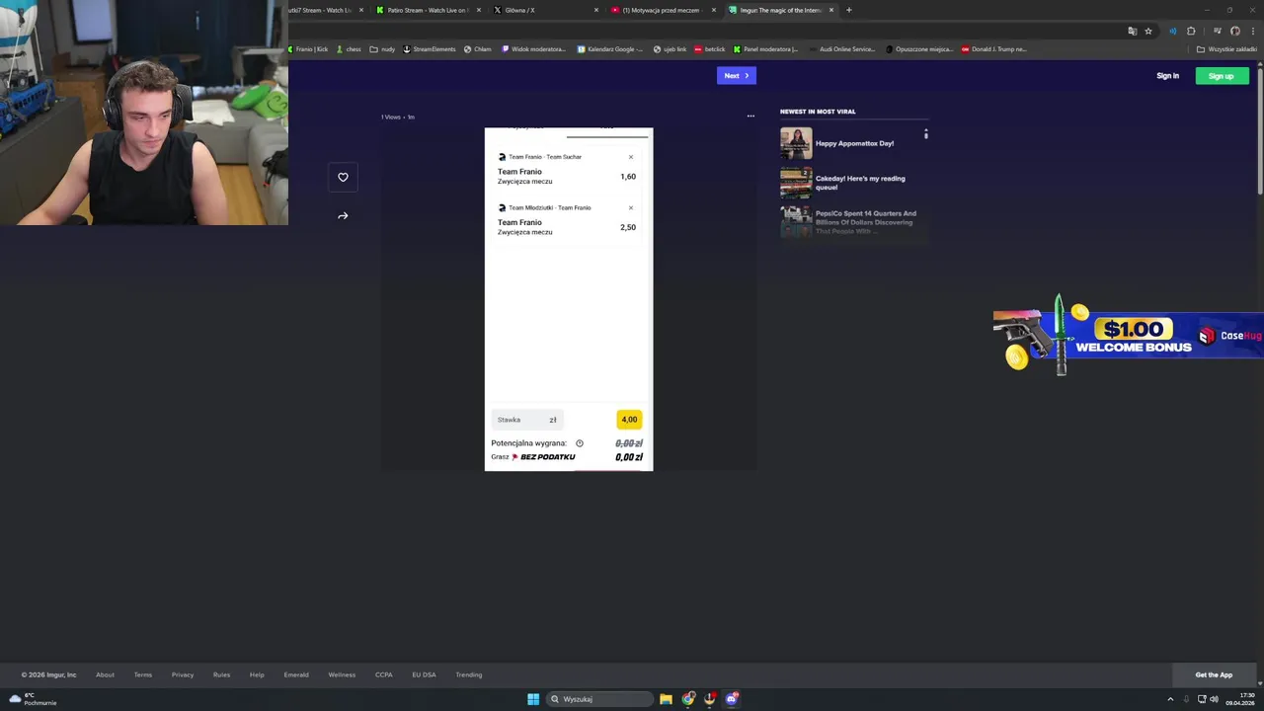The height and width of the screenshot is (711, 1264).
Task: Open the Franio | Kick bookmark
Action: (x=308, y=48)
